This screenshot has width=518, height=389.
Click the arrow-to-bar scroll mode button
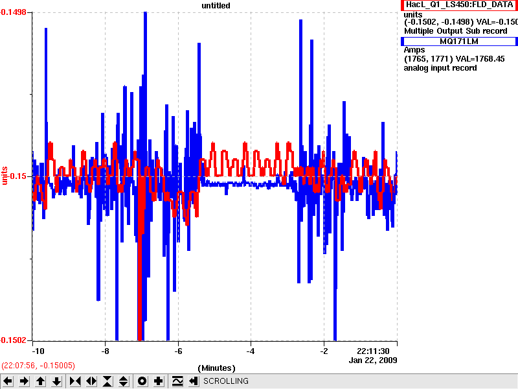pyautogui.click(x=194, y=381)
